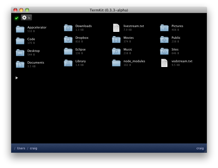Close TermKit with the red button
This screenshot has height=168, width=218.
(x=15, y=10)
